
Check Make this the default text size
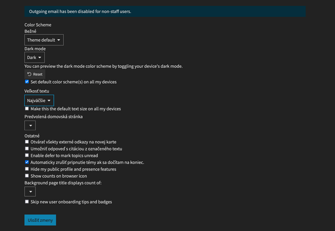[27, 108]
